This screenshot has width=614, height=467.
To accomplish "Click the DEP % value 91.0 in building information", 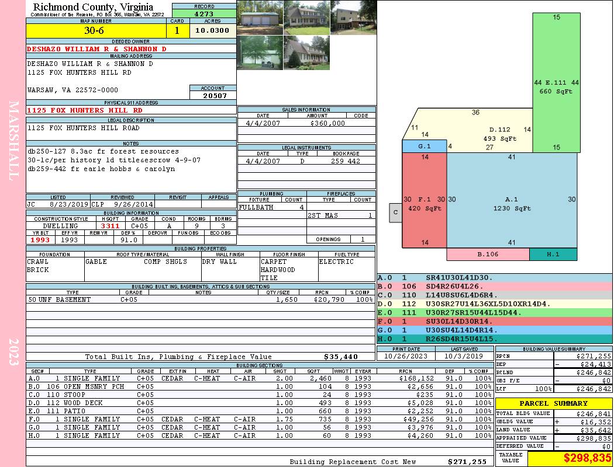I will tap(129, 240).
